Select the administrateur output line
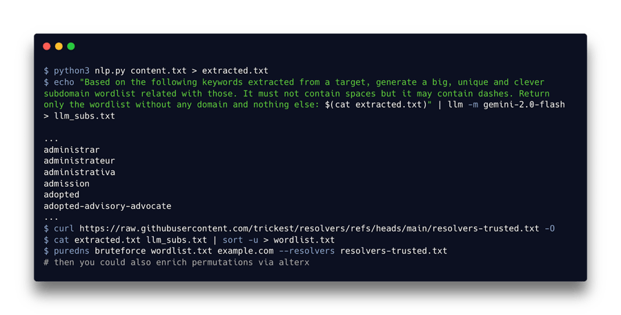 [x=79, y=161]
